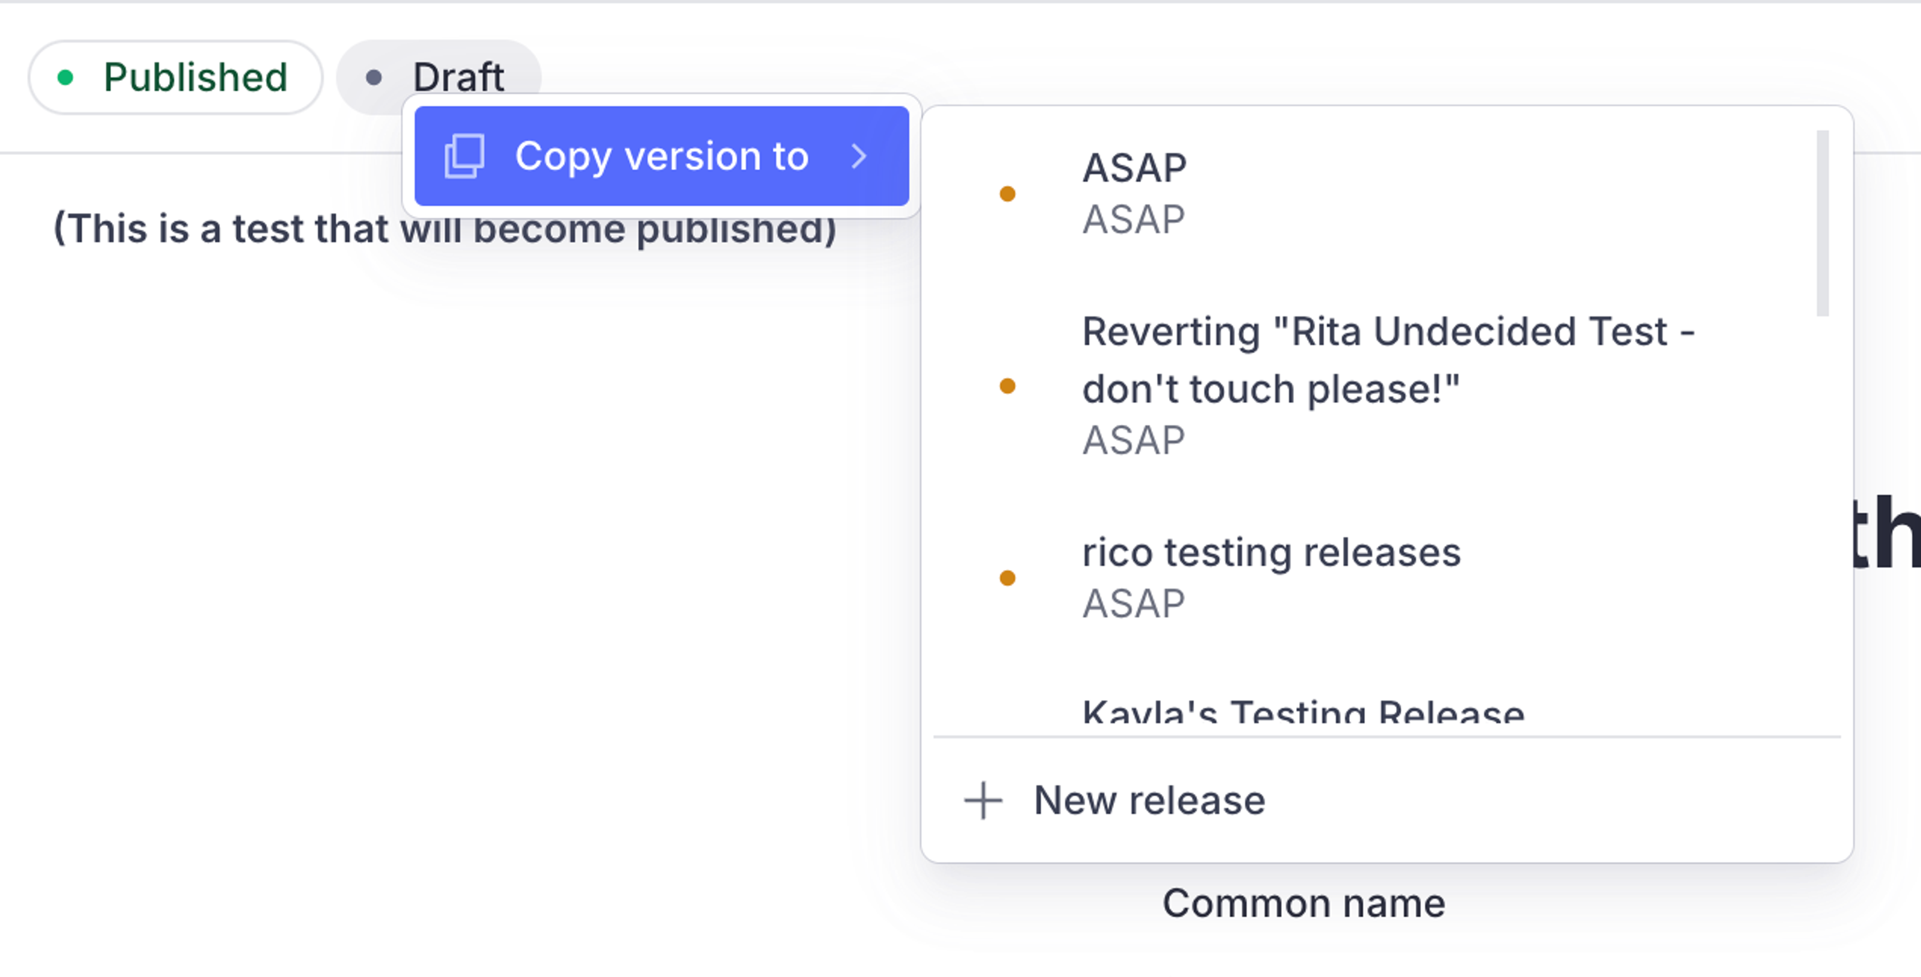Click the green dot in Published chip
The height and width of the screenshot is (977, 1921).
pyautogui.click(x=66, y=78)
